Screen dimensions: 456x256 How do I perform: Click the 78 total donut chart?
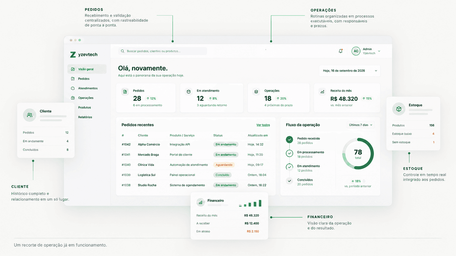pyautogui.click(x=358, y=154)
